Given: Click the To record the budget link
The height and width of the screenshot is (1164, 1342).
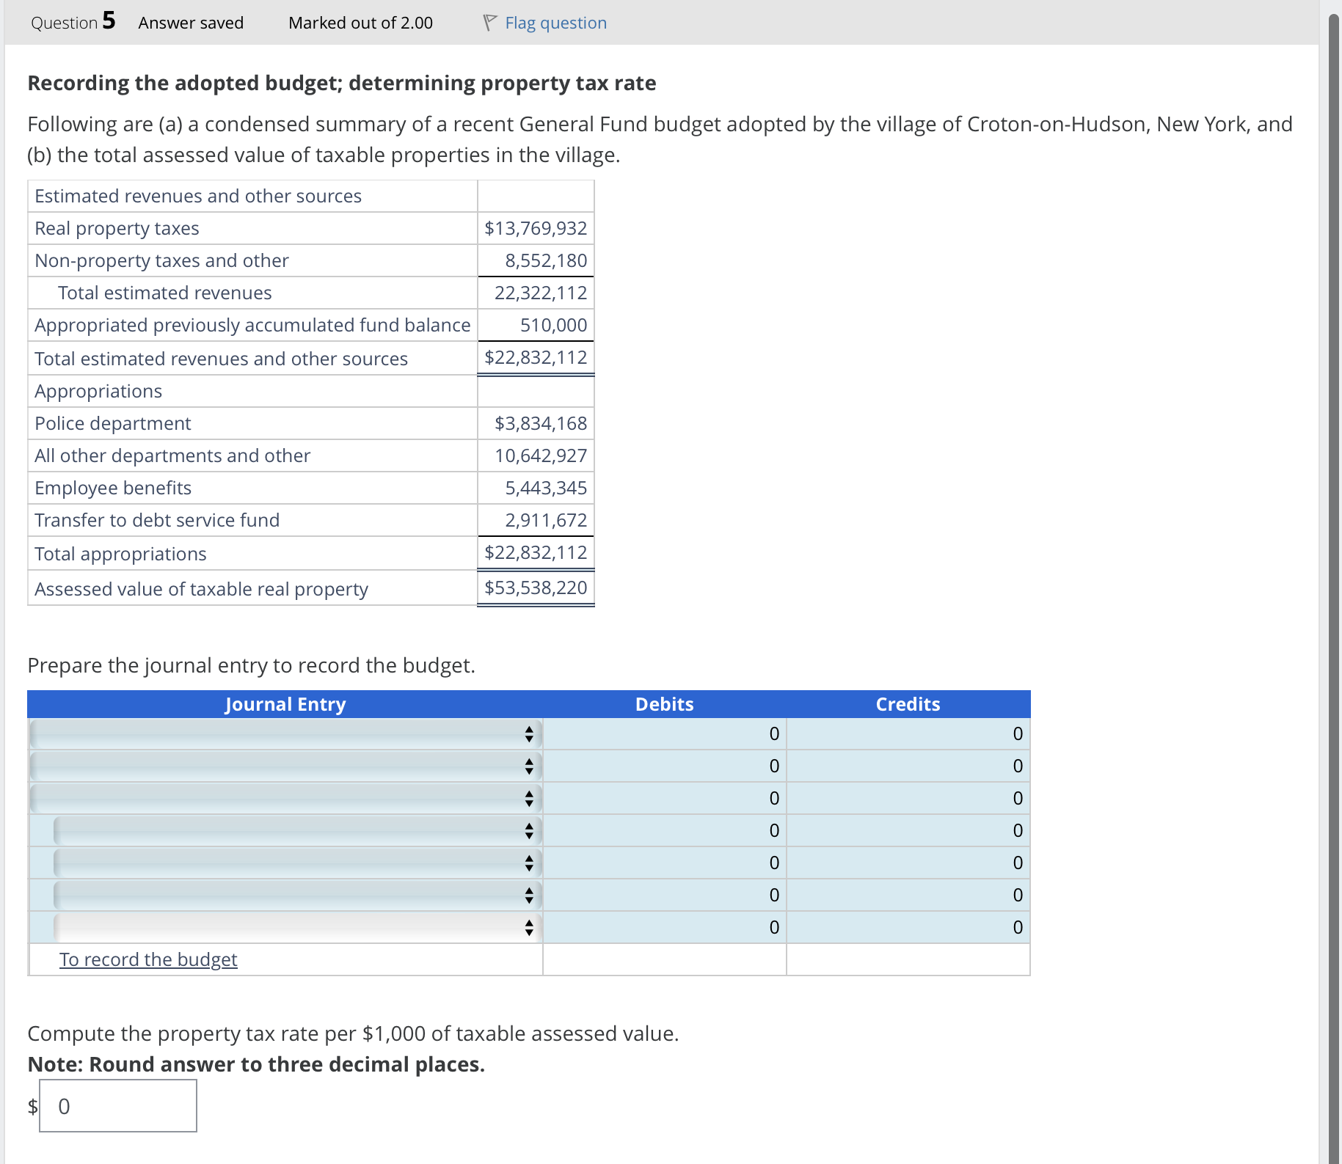Looking at the screenshot, I should pyautogui.click(x=148, y=959).
